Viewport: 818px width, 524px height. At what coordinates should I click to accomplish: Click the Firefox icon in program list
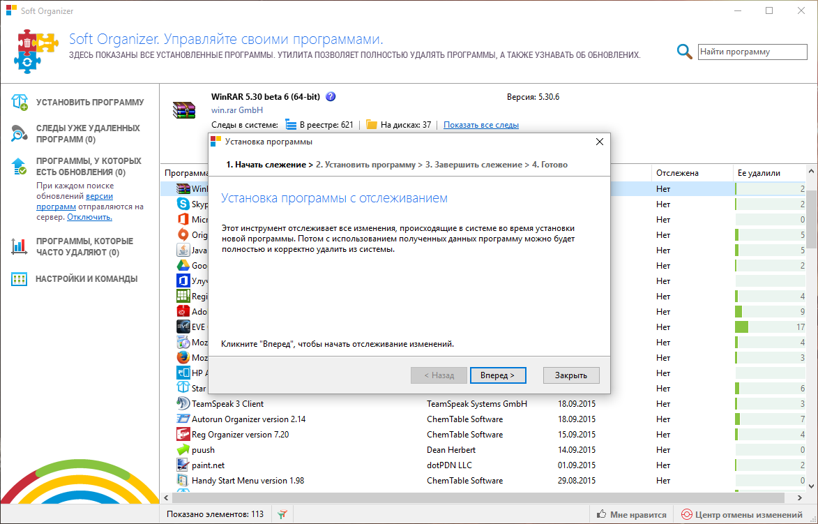[183, 357]
